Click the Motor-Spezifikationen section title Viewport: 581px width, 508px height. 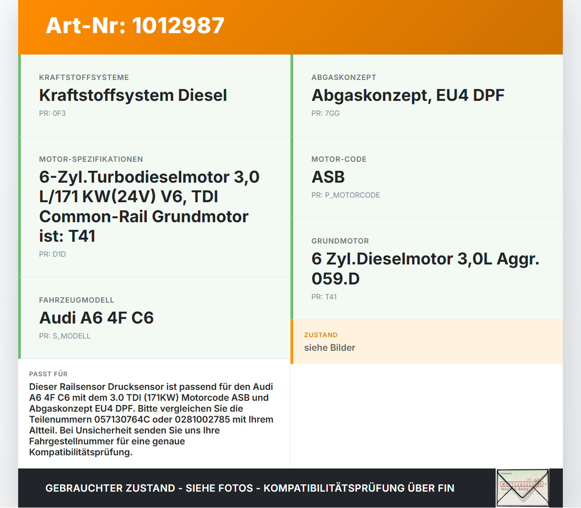click(91, 159)
